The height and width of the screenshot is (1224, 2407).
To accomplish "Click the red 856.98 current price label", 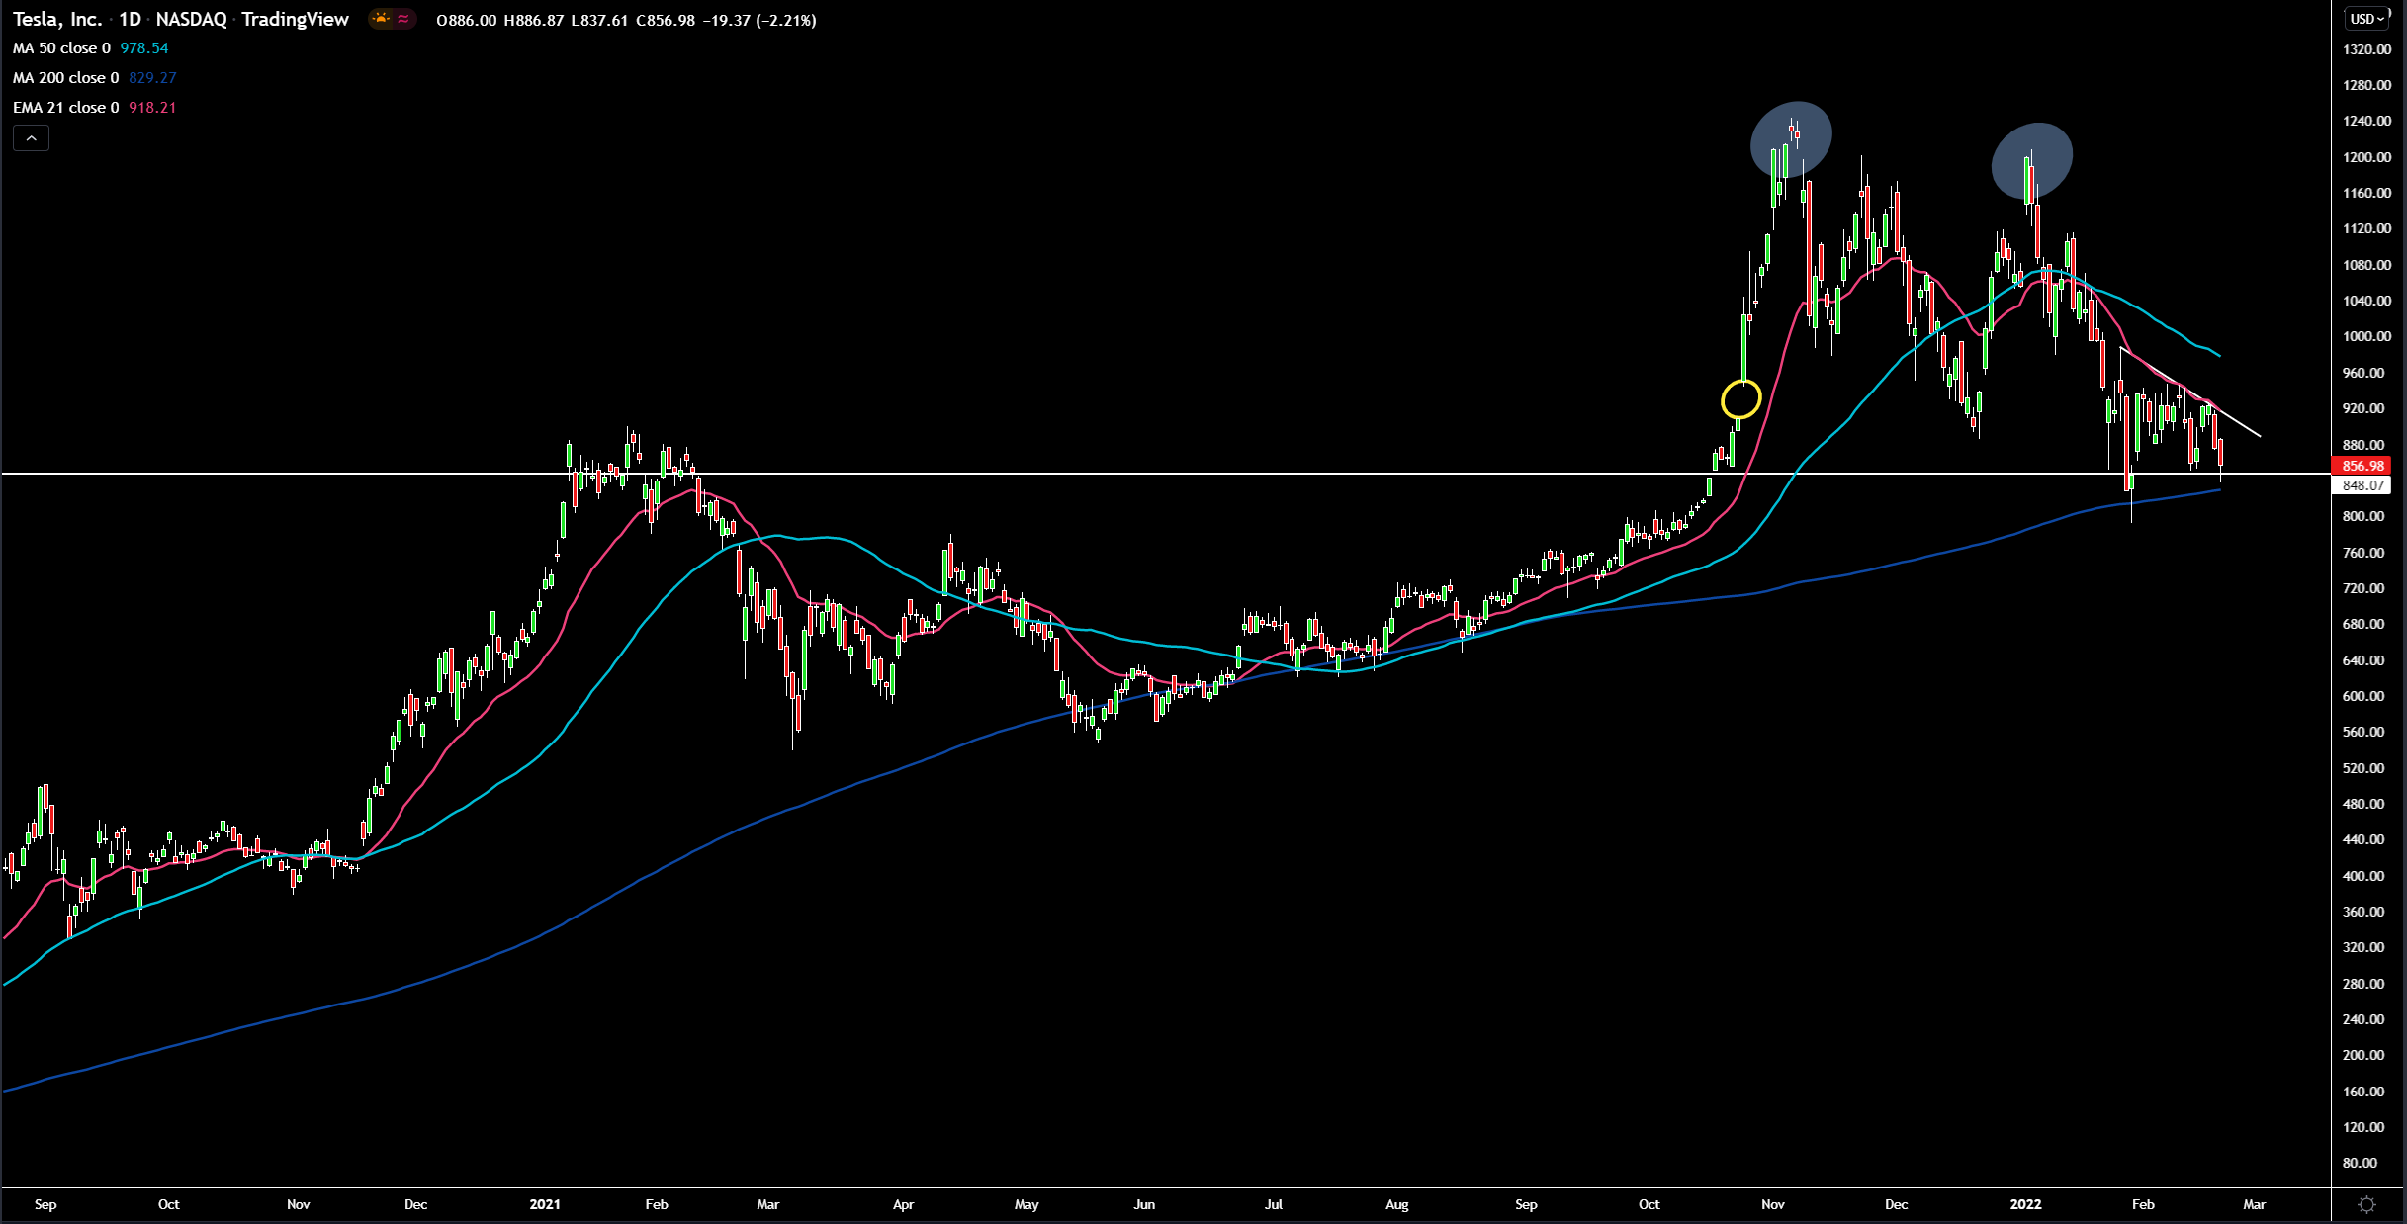I will 2362,466.
